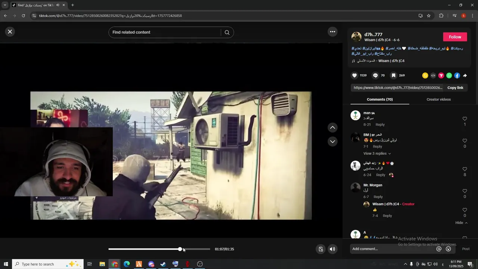Open more share options arrow
Image resolution: width=478 pixels, height=269 pixels.
click(x=465, y=75)
